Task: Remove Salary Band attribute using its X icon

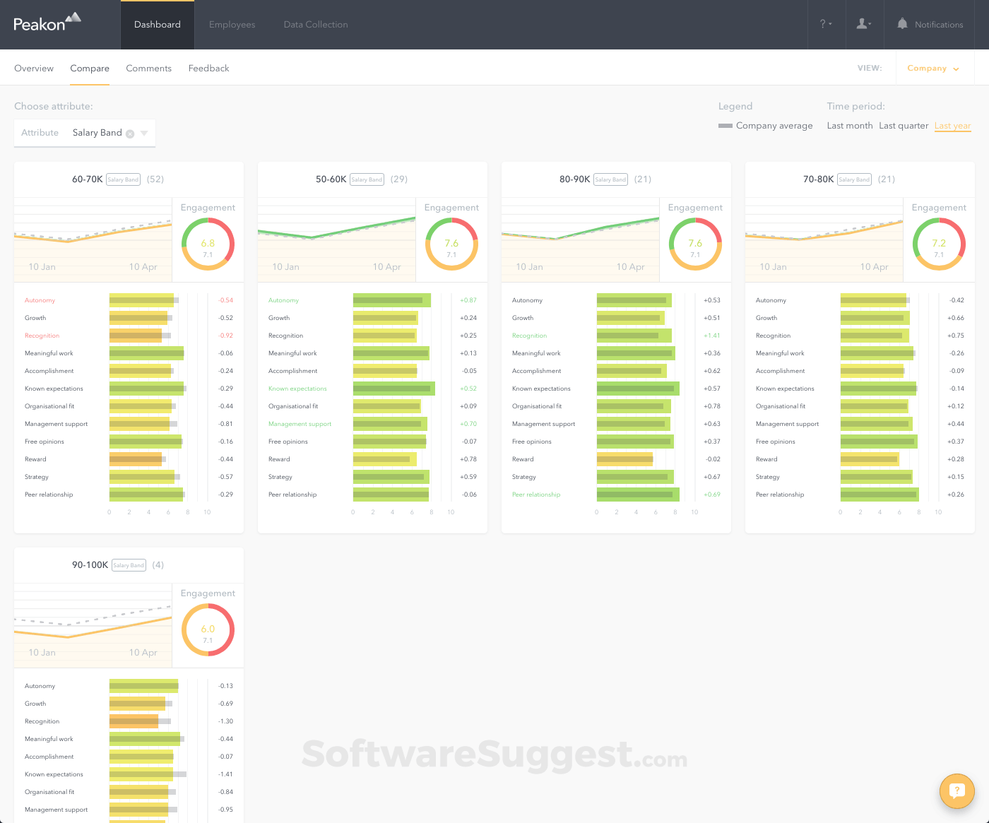Action: 130,133
